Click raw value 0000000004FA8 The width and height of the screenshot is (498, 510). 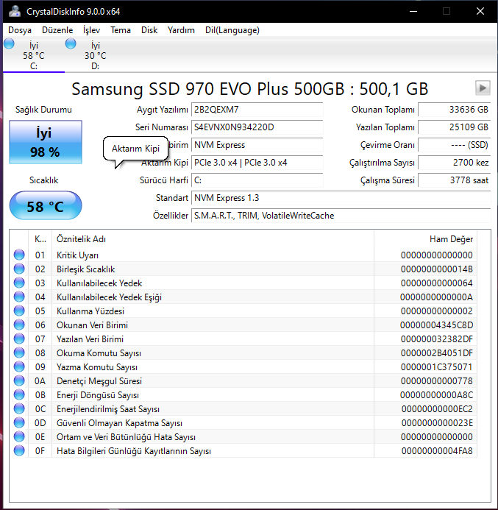[x=437, y=451]
